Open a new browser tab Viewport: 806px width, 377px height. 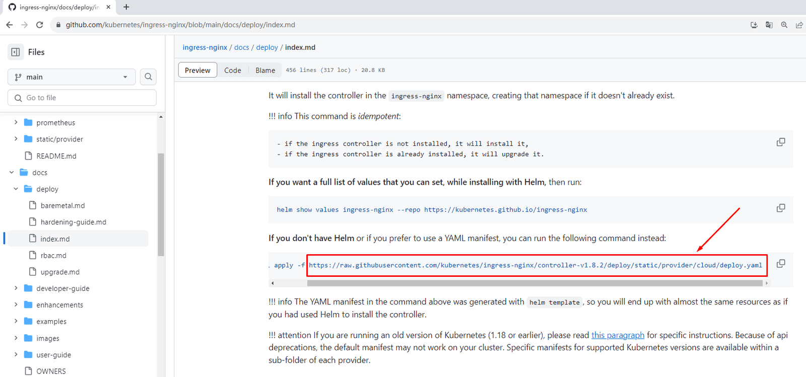(x=126, y=7)
